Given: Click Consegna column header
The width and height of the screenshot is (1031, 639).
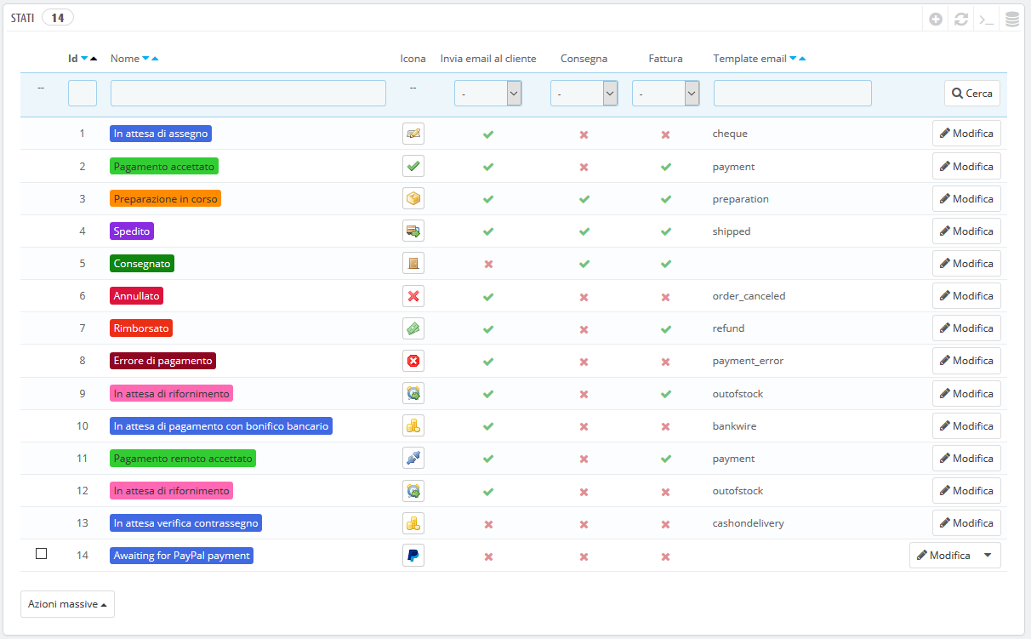Looking at the screenshot, I should point(584,59).
